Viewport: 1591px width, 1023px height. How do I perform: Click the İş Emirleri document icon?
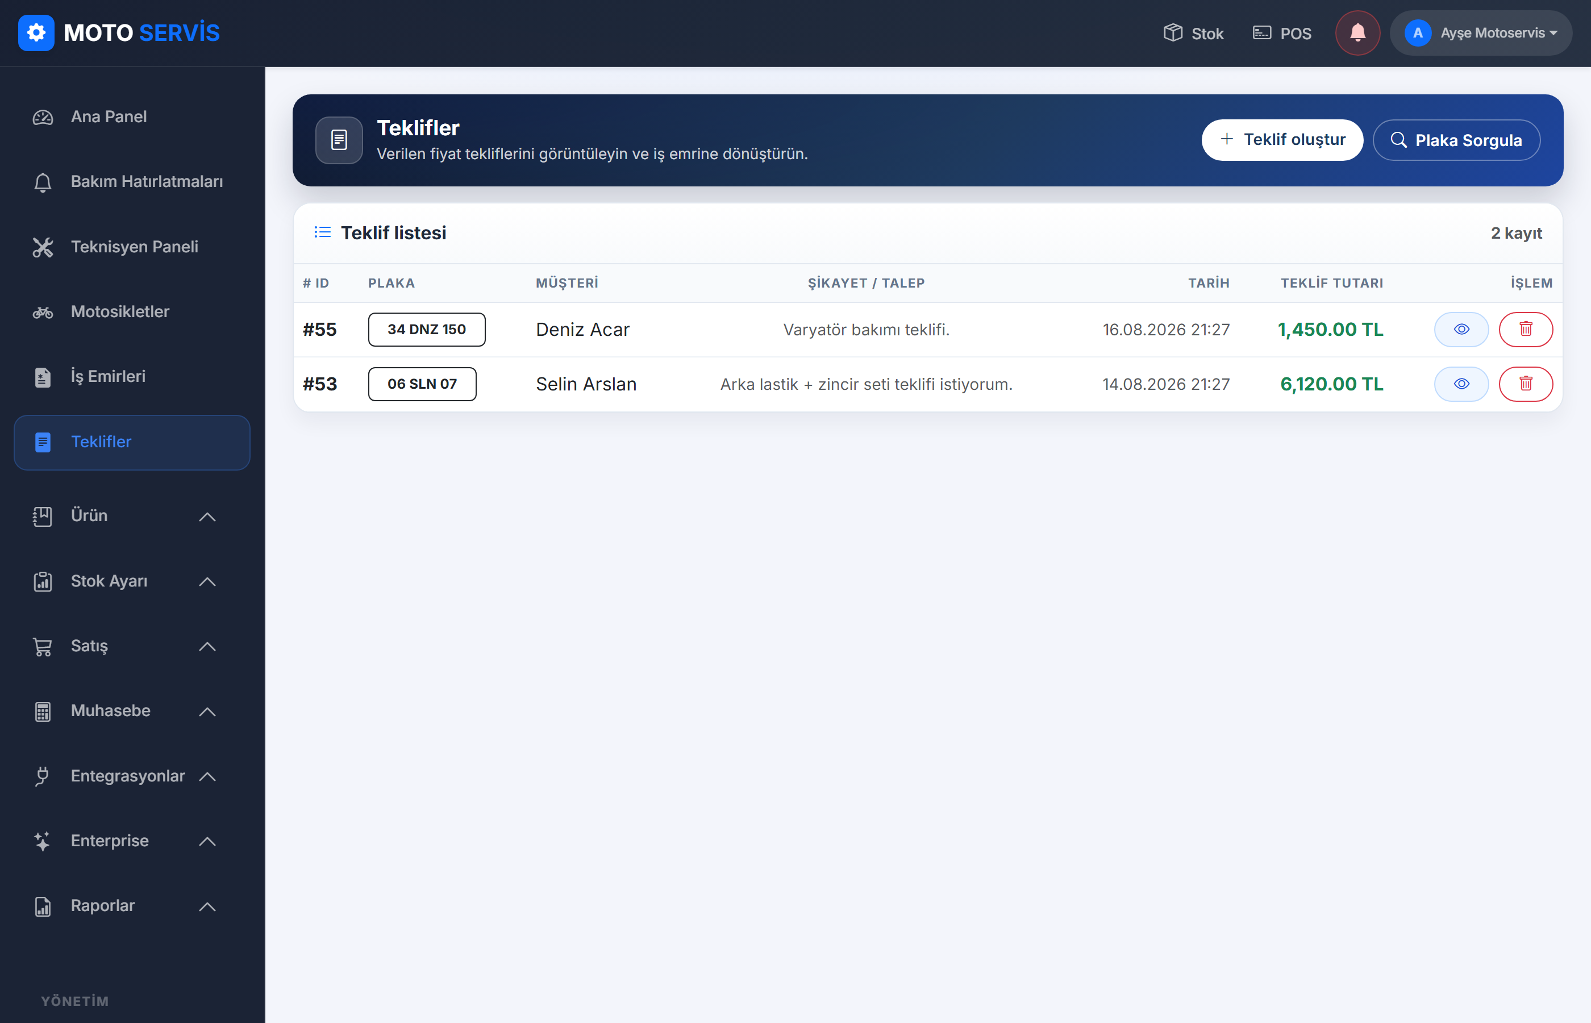[43, 377]
